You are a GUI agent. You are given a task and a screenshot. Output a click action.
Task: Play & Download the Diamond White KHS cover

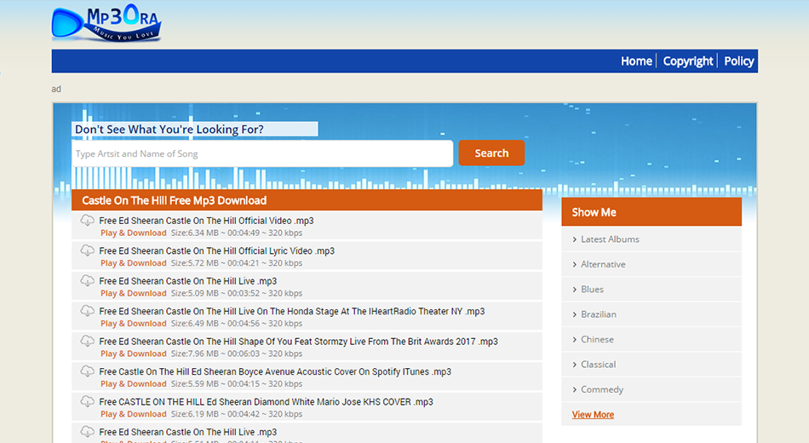point(133,414)
